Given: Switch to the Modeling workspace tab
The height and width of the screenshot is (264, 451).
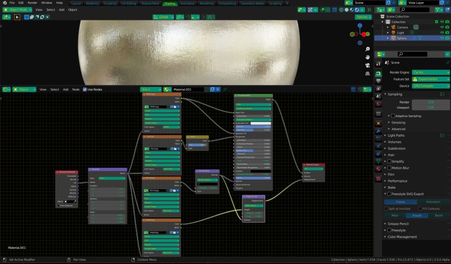Looking at the screenshot, I should pos(92,3).
